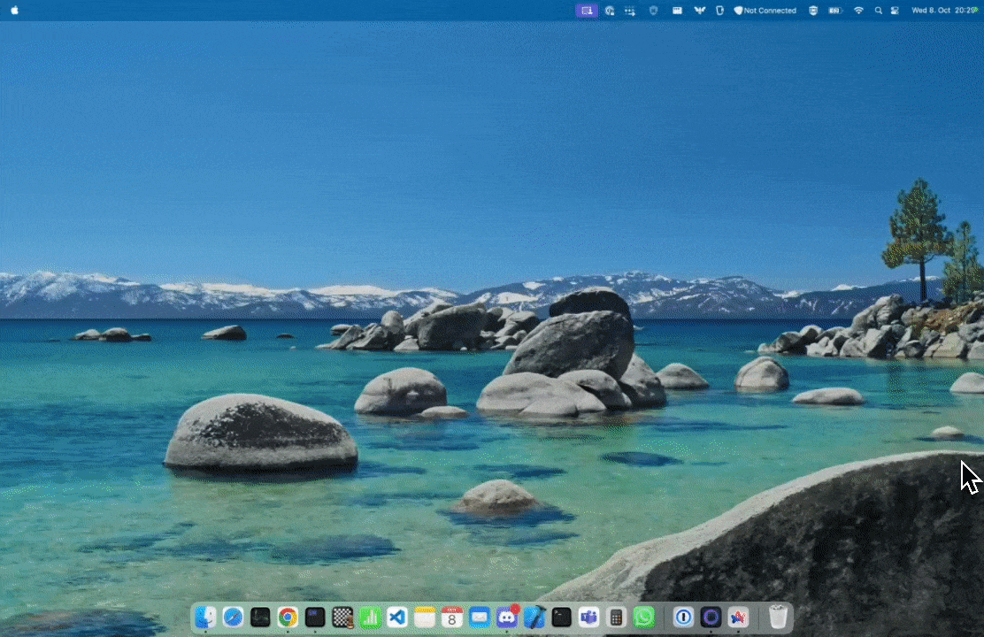This screenshot has height=637, width=984.
Task: Open the Discord app with notification badge
Action: 507,617
